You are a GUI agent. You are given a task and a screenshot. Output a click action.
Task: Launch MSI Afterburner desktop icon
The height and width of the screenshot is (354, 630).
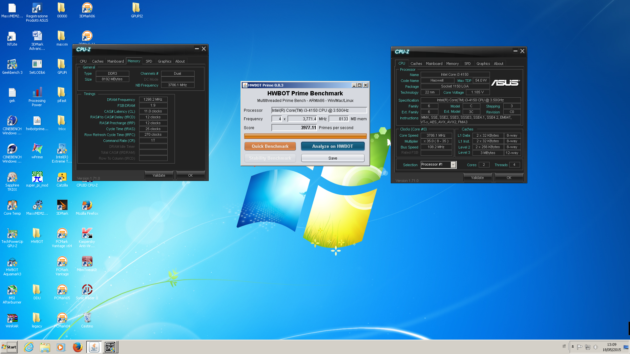[x=12, y=294]
